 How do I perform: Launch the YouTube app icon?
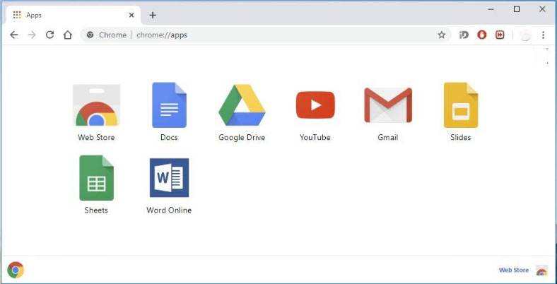pyautogui.click(x=315, y=105)
